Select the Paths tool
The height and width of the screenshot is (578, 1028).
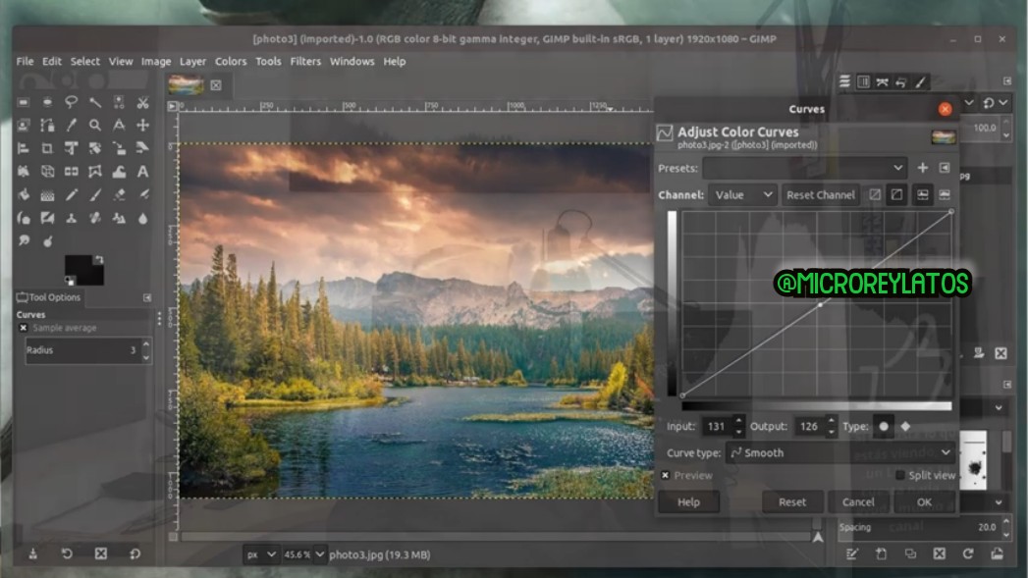[x=47, y=126]
